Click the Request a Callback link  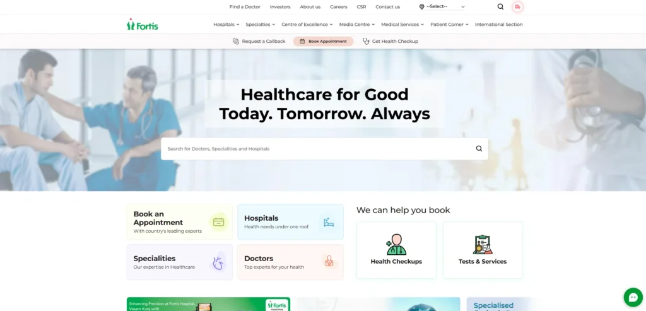coord(259,41)
